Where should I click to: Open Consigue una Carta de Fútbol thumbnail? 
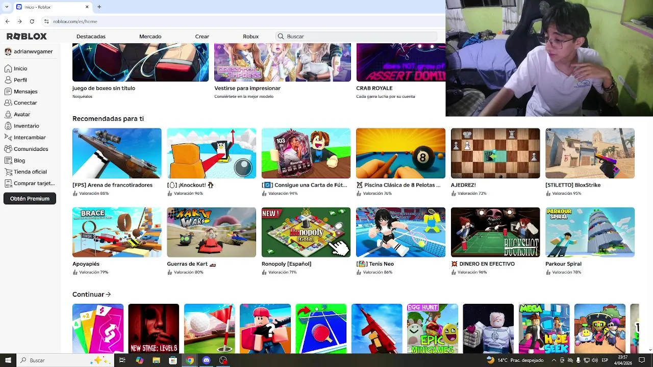click(306, 153)
